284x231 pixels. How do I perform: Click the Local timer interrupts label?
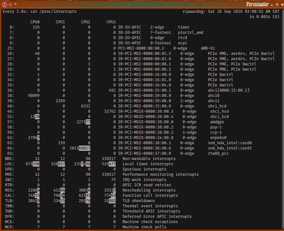(148, 164)
